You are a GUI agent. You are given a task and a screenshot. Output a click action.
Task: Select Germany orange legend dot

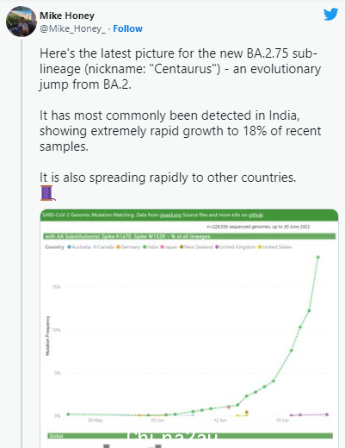tap(118, 247)
